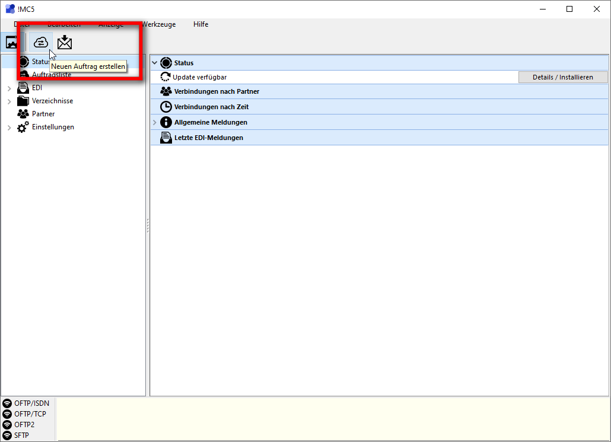611x442 pixels.
Task: Expand the Einstellungen tree node
Action: point(9,127)
